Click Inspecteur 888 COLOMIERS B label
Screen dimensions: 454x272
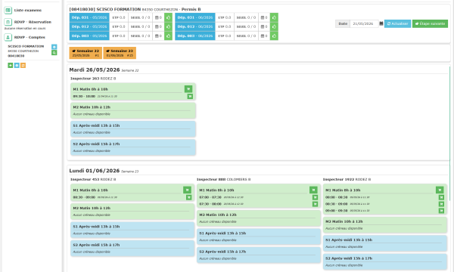click(x=223, y=180)
